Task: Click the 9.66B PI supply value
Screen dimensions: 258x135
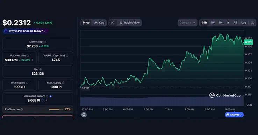Action: 34,100
